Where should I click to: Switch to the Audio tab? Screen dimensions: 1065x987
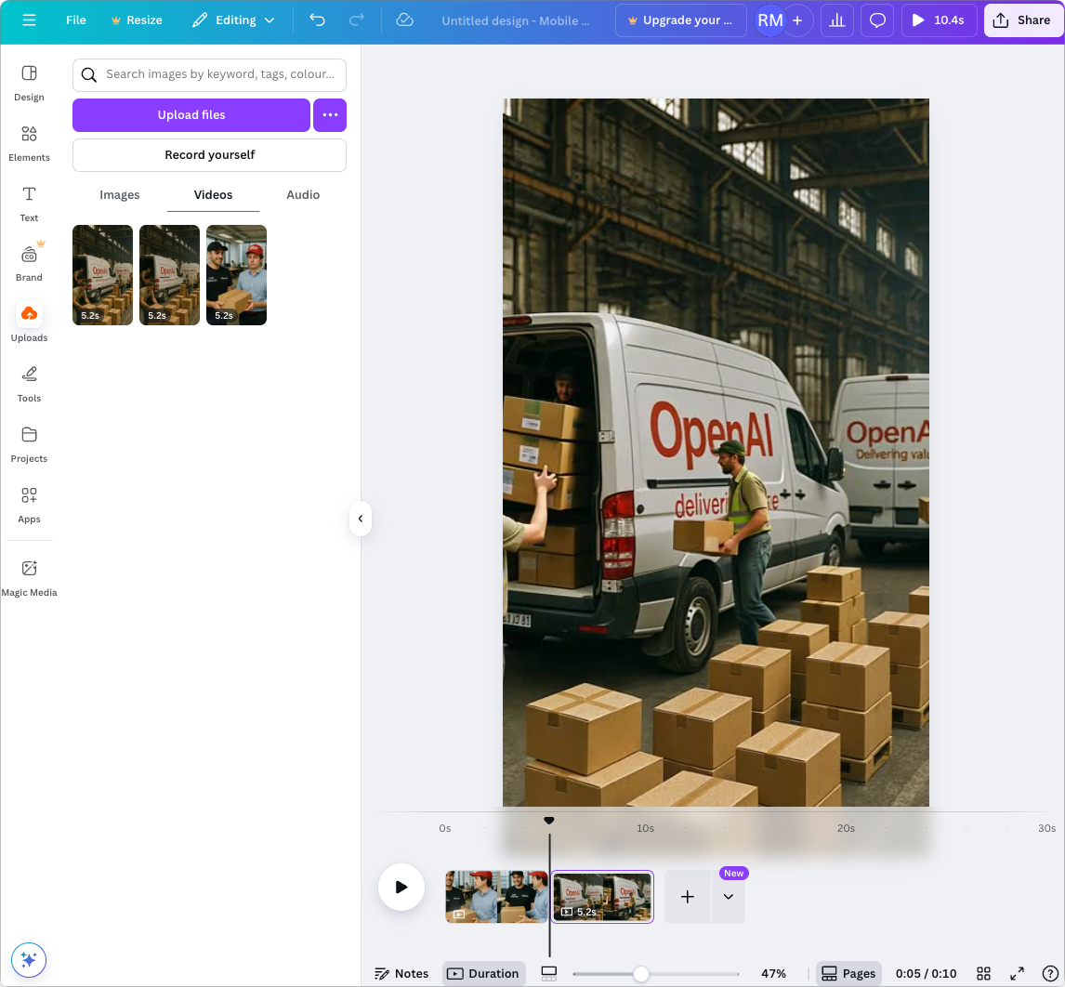303,195
